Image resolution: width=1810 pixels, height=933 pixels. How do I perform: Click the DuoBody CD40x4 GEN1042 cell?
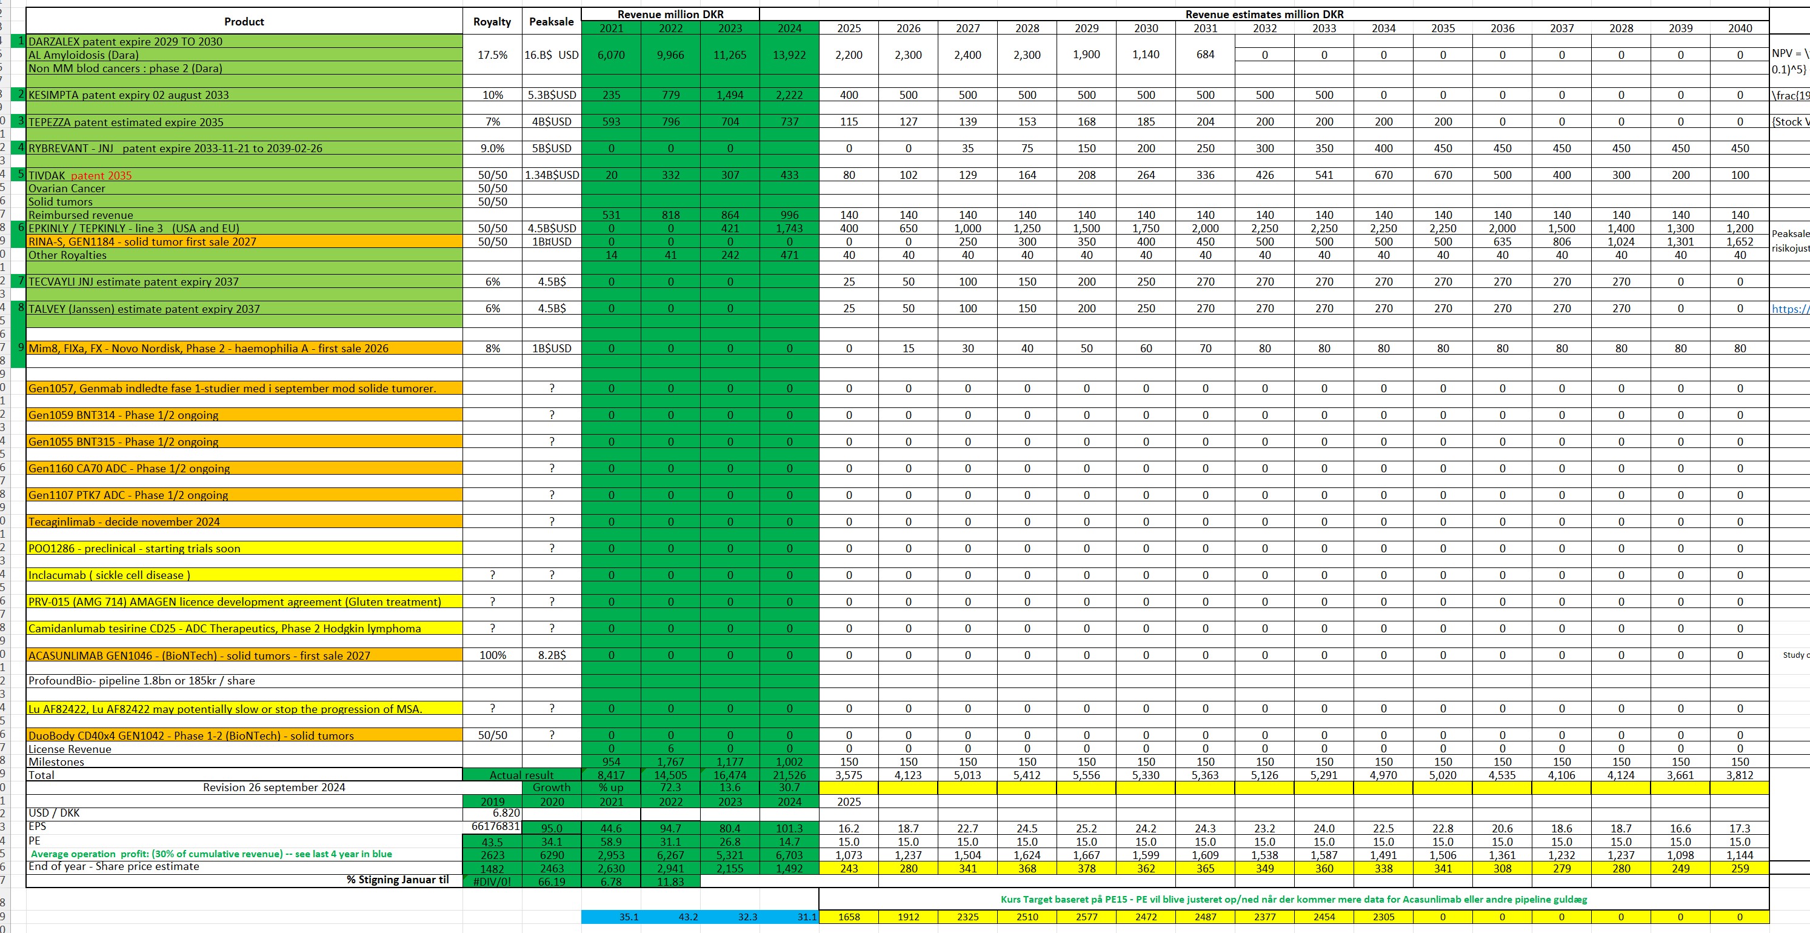pyautogui.click(x=244, y=735)
